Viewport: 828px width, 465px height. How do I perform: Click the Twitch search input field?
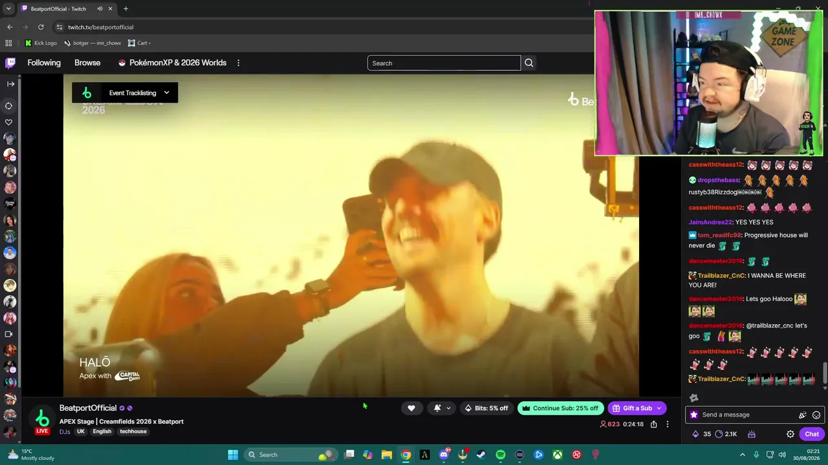444,63
